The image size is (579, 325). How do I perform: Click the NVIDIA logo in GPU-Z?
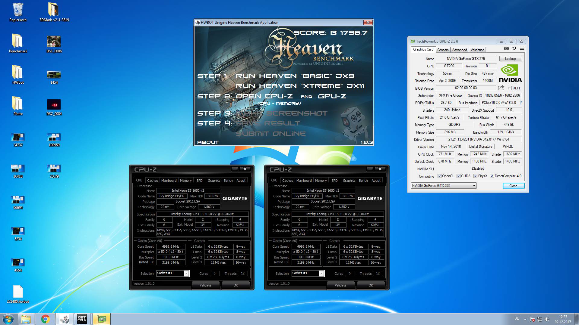[x=510, y=74]
